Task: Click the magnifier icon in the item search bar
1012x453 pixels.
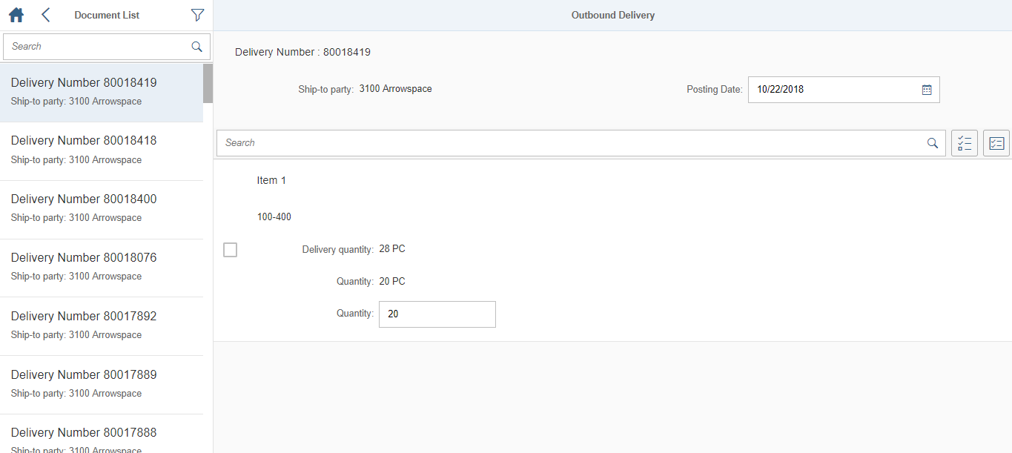Action: pyautogui.click(x=933, y=142)
